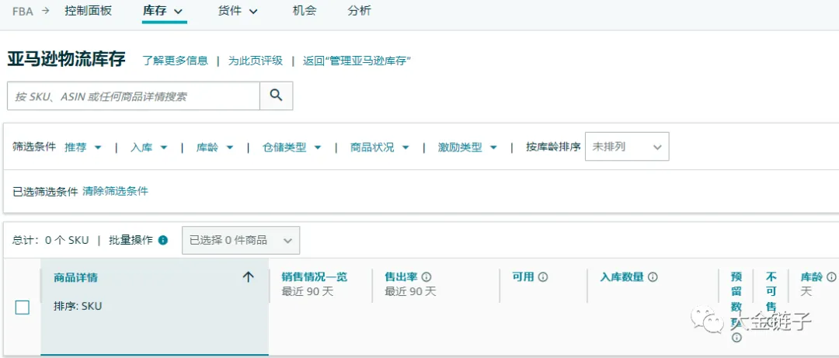Click 返回“管理亚马逊库存” link
This screenshot has height=358, width=839.
coord(357,61)
